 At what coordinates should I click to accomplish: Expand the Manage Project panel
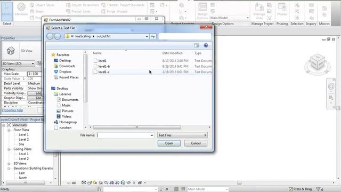[x=262, y=23]
